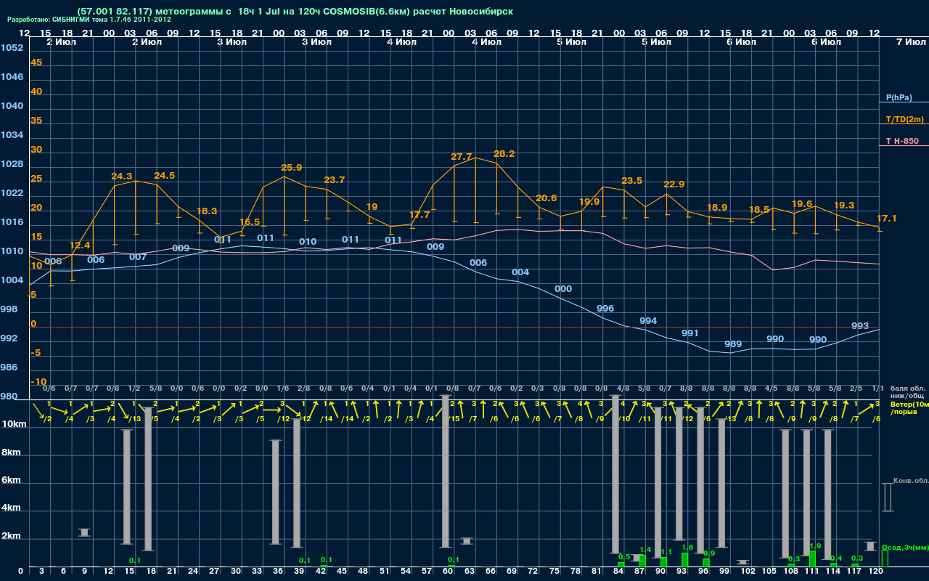Screen dimensions: 929x581
Task: Click the forecast hour 60 label
Action: [x=448, y=572]
